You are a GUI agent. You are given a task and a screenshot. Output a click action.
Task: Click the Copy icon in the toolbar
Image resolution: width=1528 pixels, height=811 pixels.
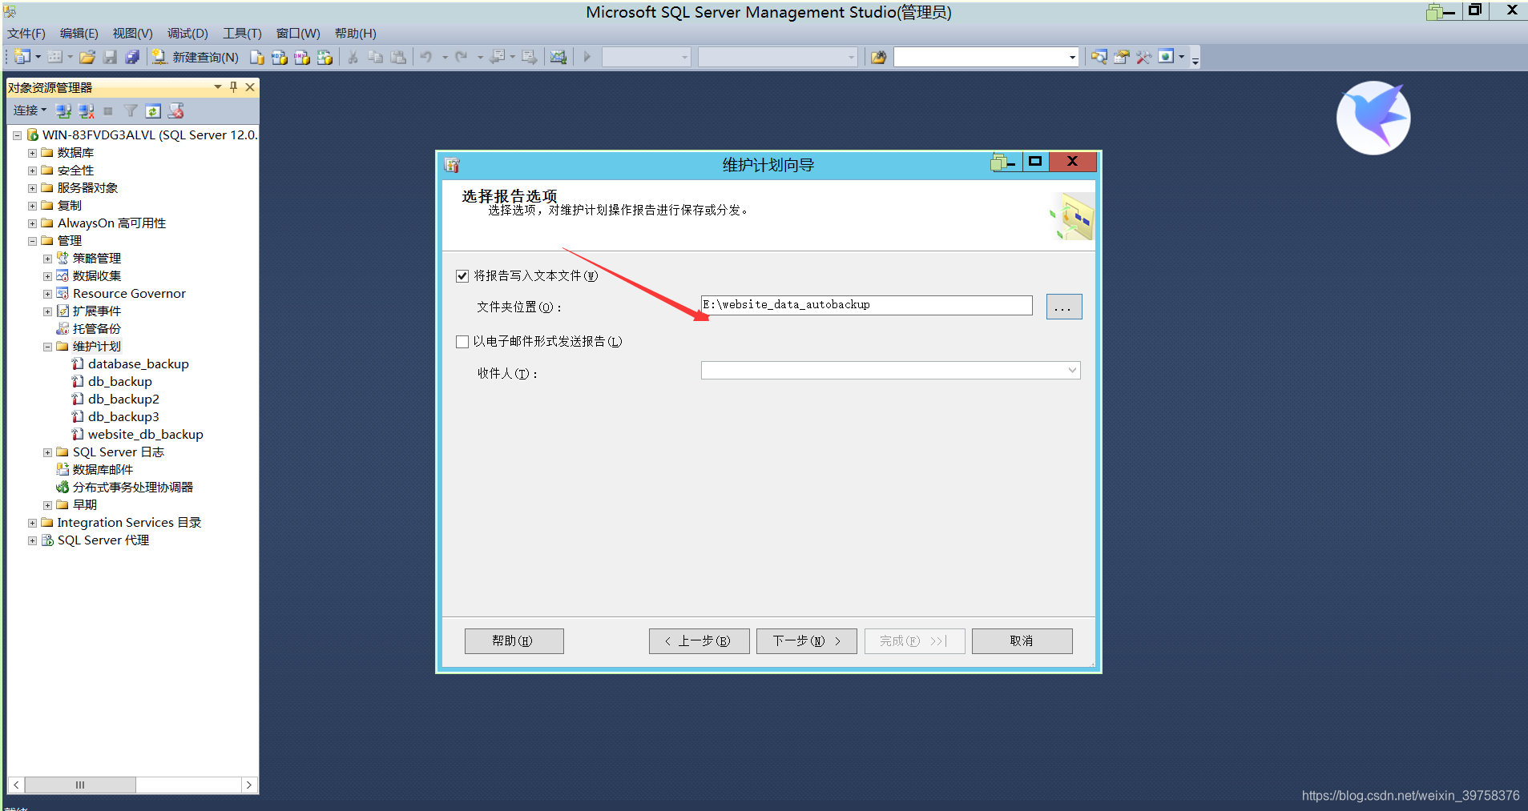[x=375, y=57]
